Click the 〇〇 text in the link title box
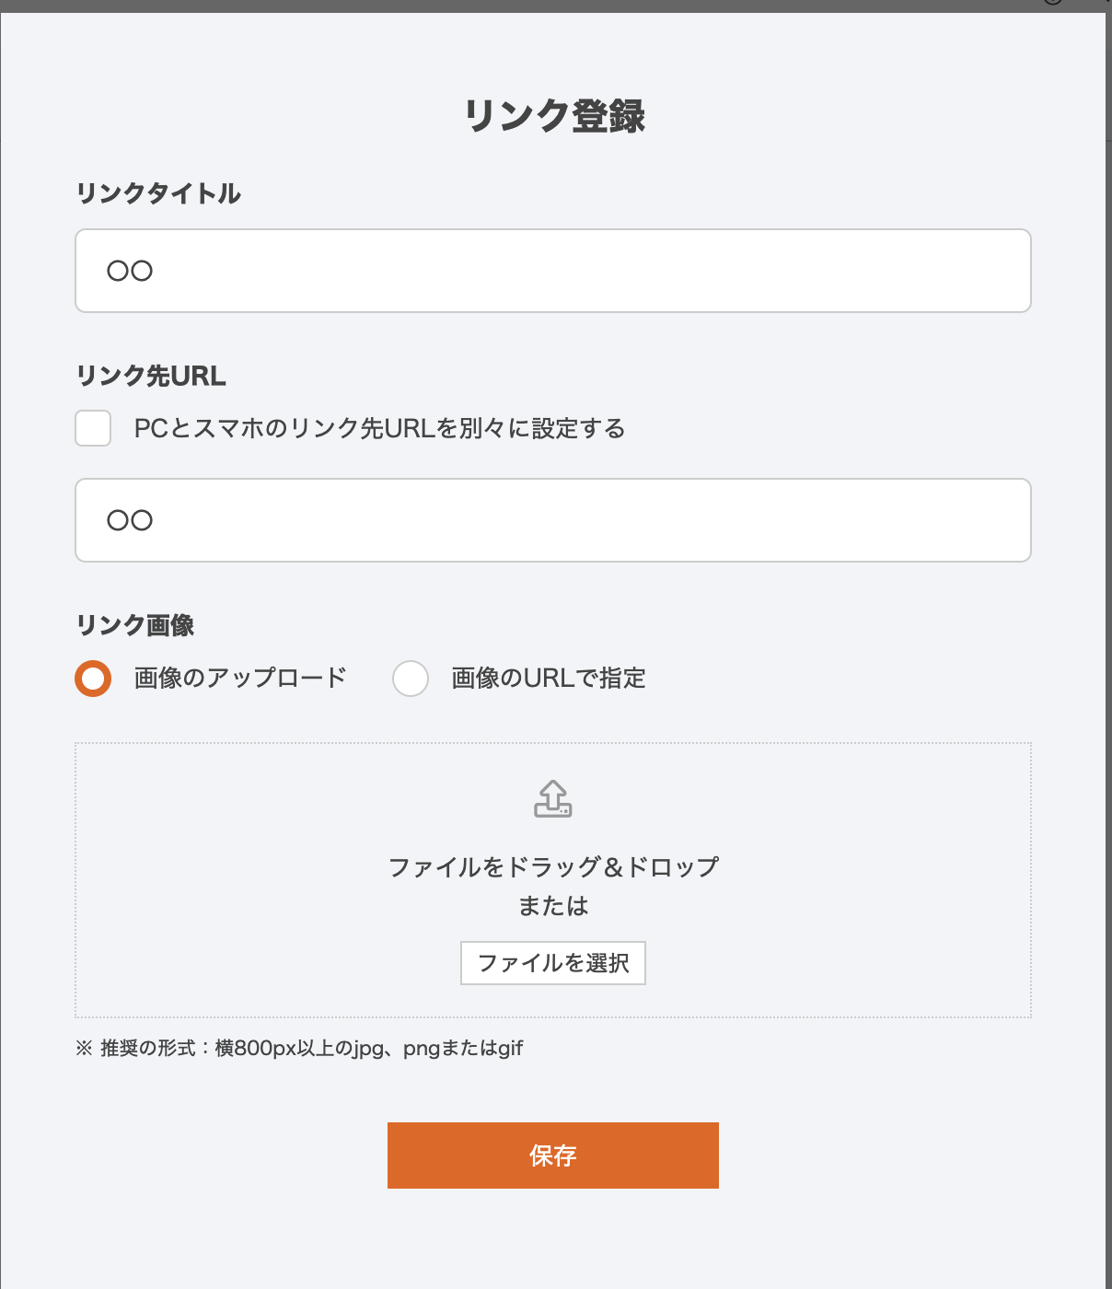 point(128,270)
